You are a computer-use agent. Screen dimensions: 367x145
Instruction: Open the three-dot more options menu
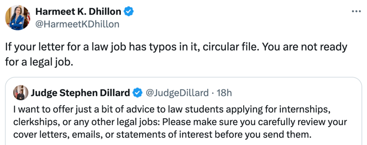[357, 12]
